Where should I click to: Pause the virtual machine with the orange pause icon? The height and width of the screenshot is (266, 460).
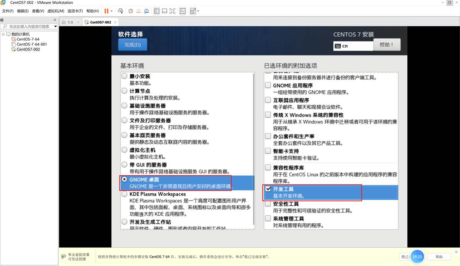pos(106,11)
